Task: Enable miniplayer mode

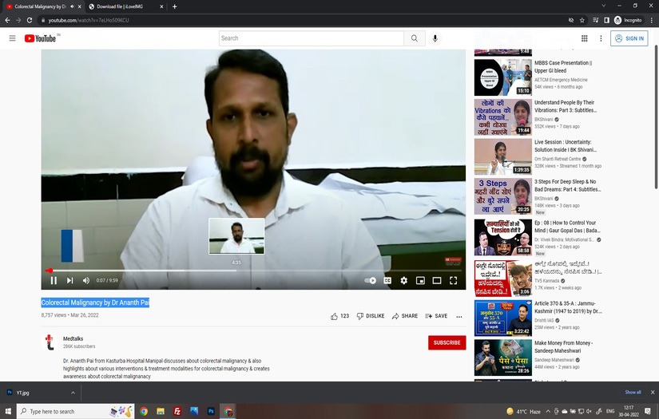Action: point(420,280)
